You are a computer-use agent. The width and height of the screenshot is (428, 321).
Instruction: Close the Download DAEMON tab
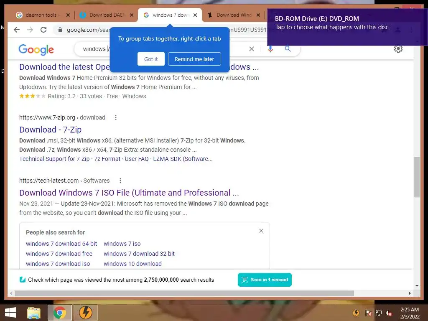tap(132, 15)
